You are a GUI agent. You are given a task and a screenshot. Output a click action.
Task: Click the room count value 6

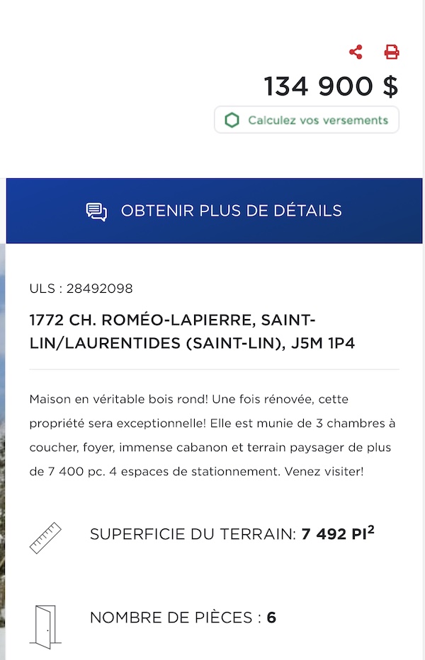(271, 618)
